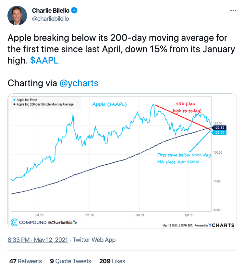Open the @charliebilello handle link

coord(50,18)
